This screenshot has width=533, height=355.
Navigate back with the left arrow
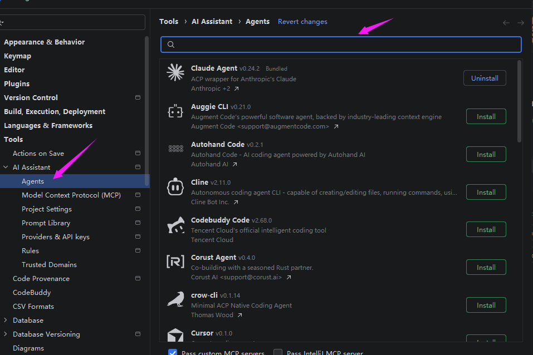[506, 23]
